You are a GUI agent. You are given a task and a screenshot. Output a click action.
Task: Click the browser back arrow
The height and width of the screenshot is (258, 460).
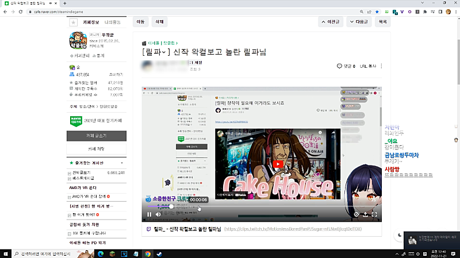pos(5,11)
